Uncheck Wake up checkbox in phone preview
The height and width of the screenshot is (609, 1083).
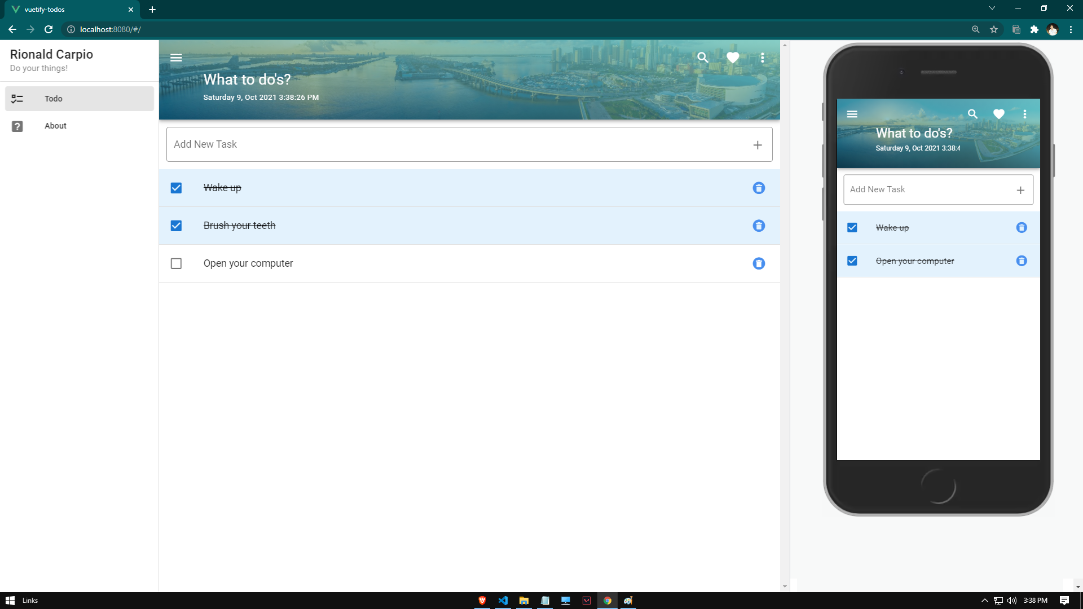click(852, 227)
